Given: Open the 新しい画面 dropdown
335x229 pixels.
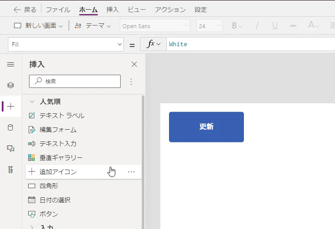Looking at the screenshot, I should [x=38, y=26].
